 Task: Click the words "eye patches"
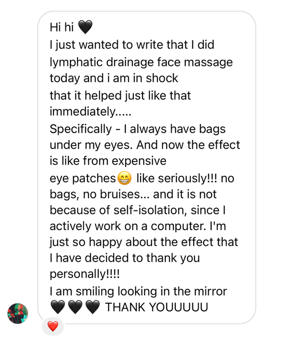click(82, 179)
